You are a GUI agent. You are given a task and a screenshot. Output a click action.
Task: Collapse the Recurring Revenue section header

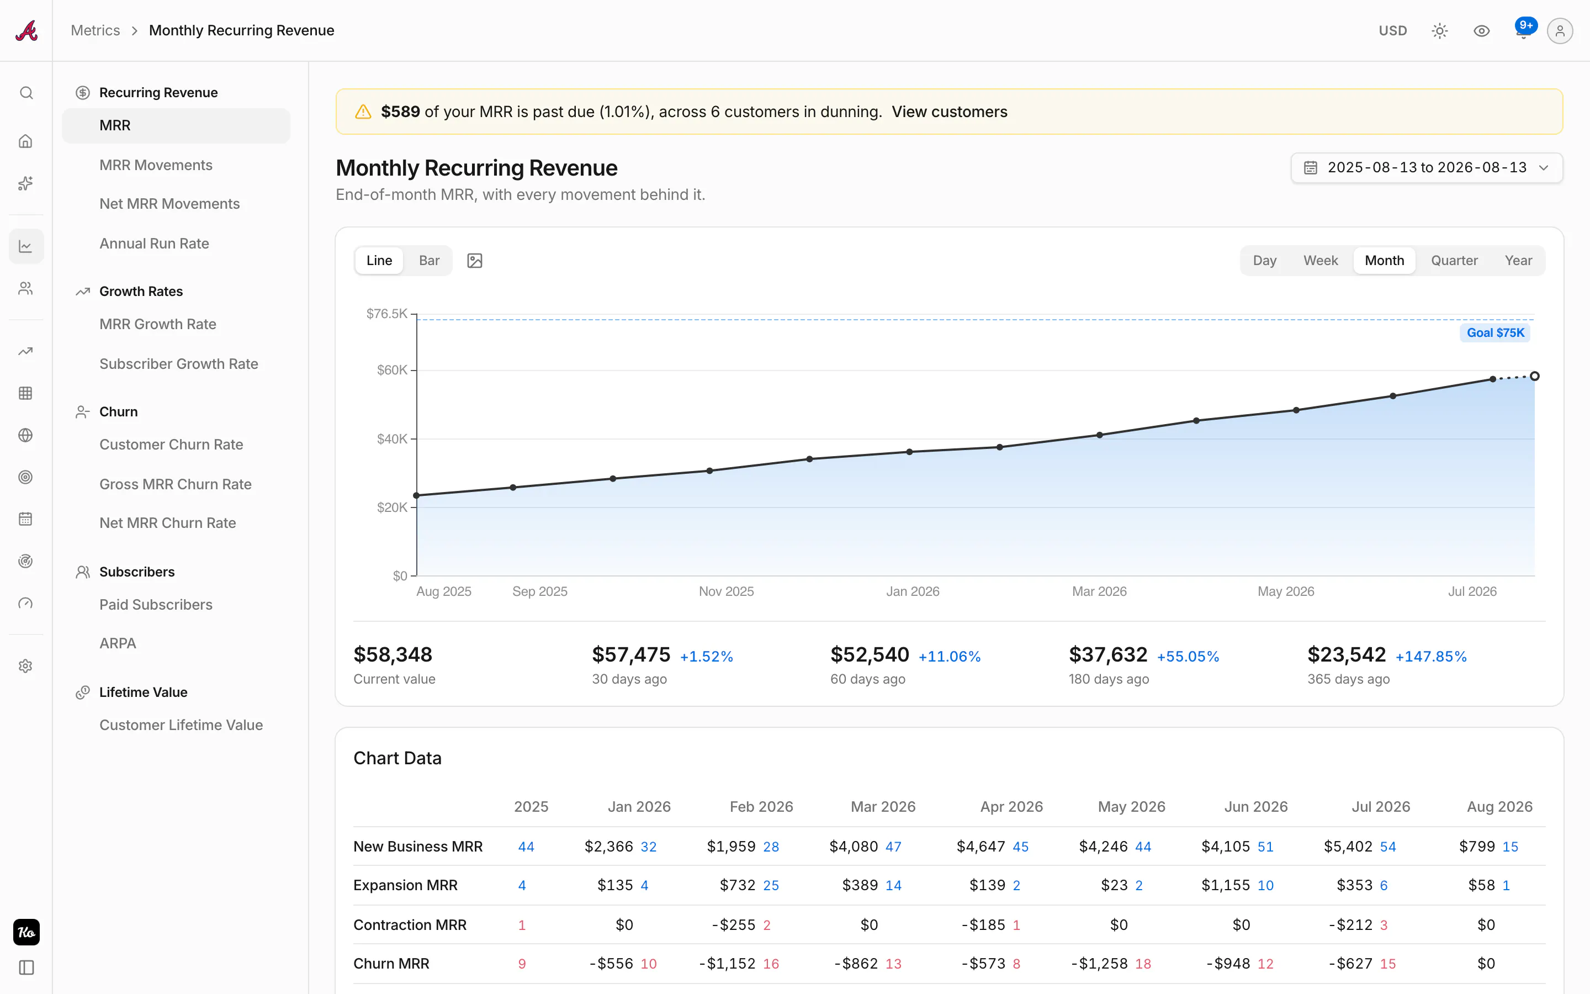[158, 93]
